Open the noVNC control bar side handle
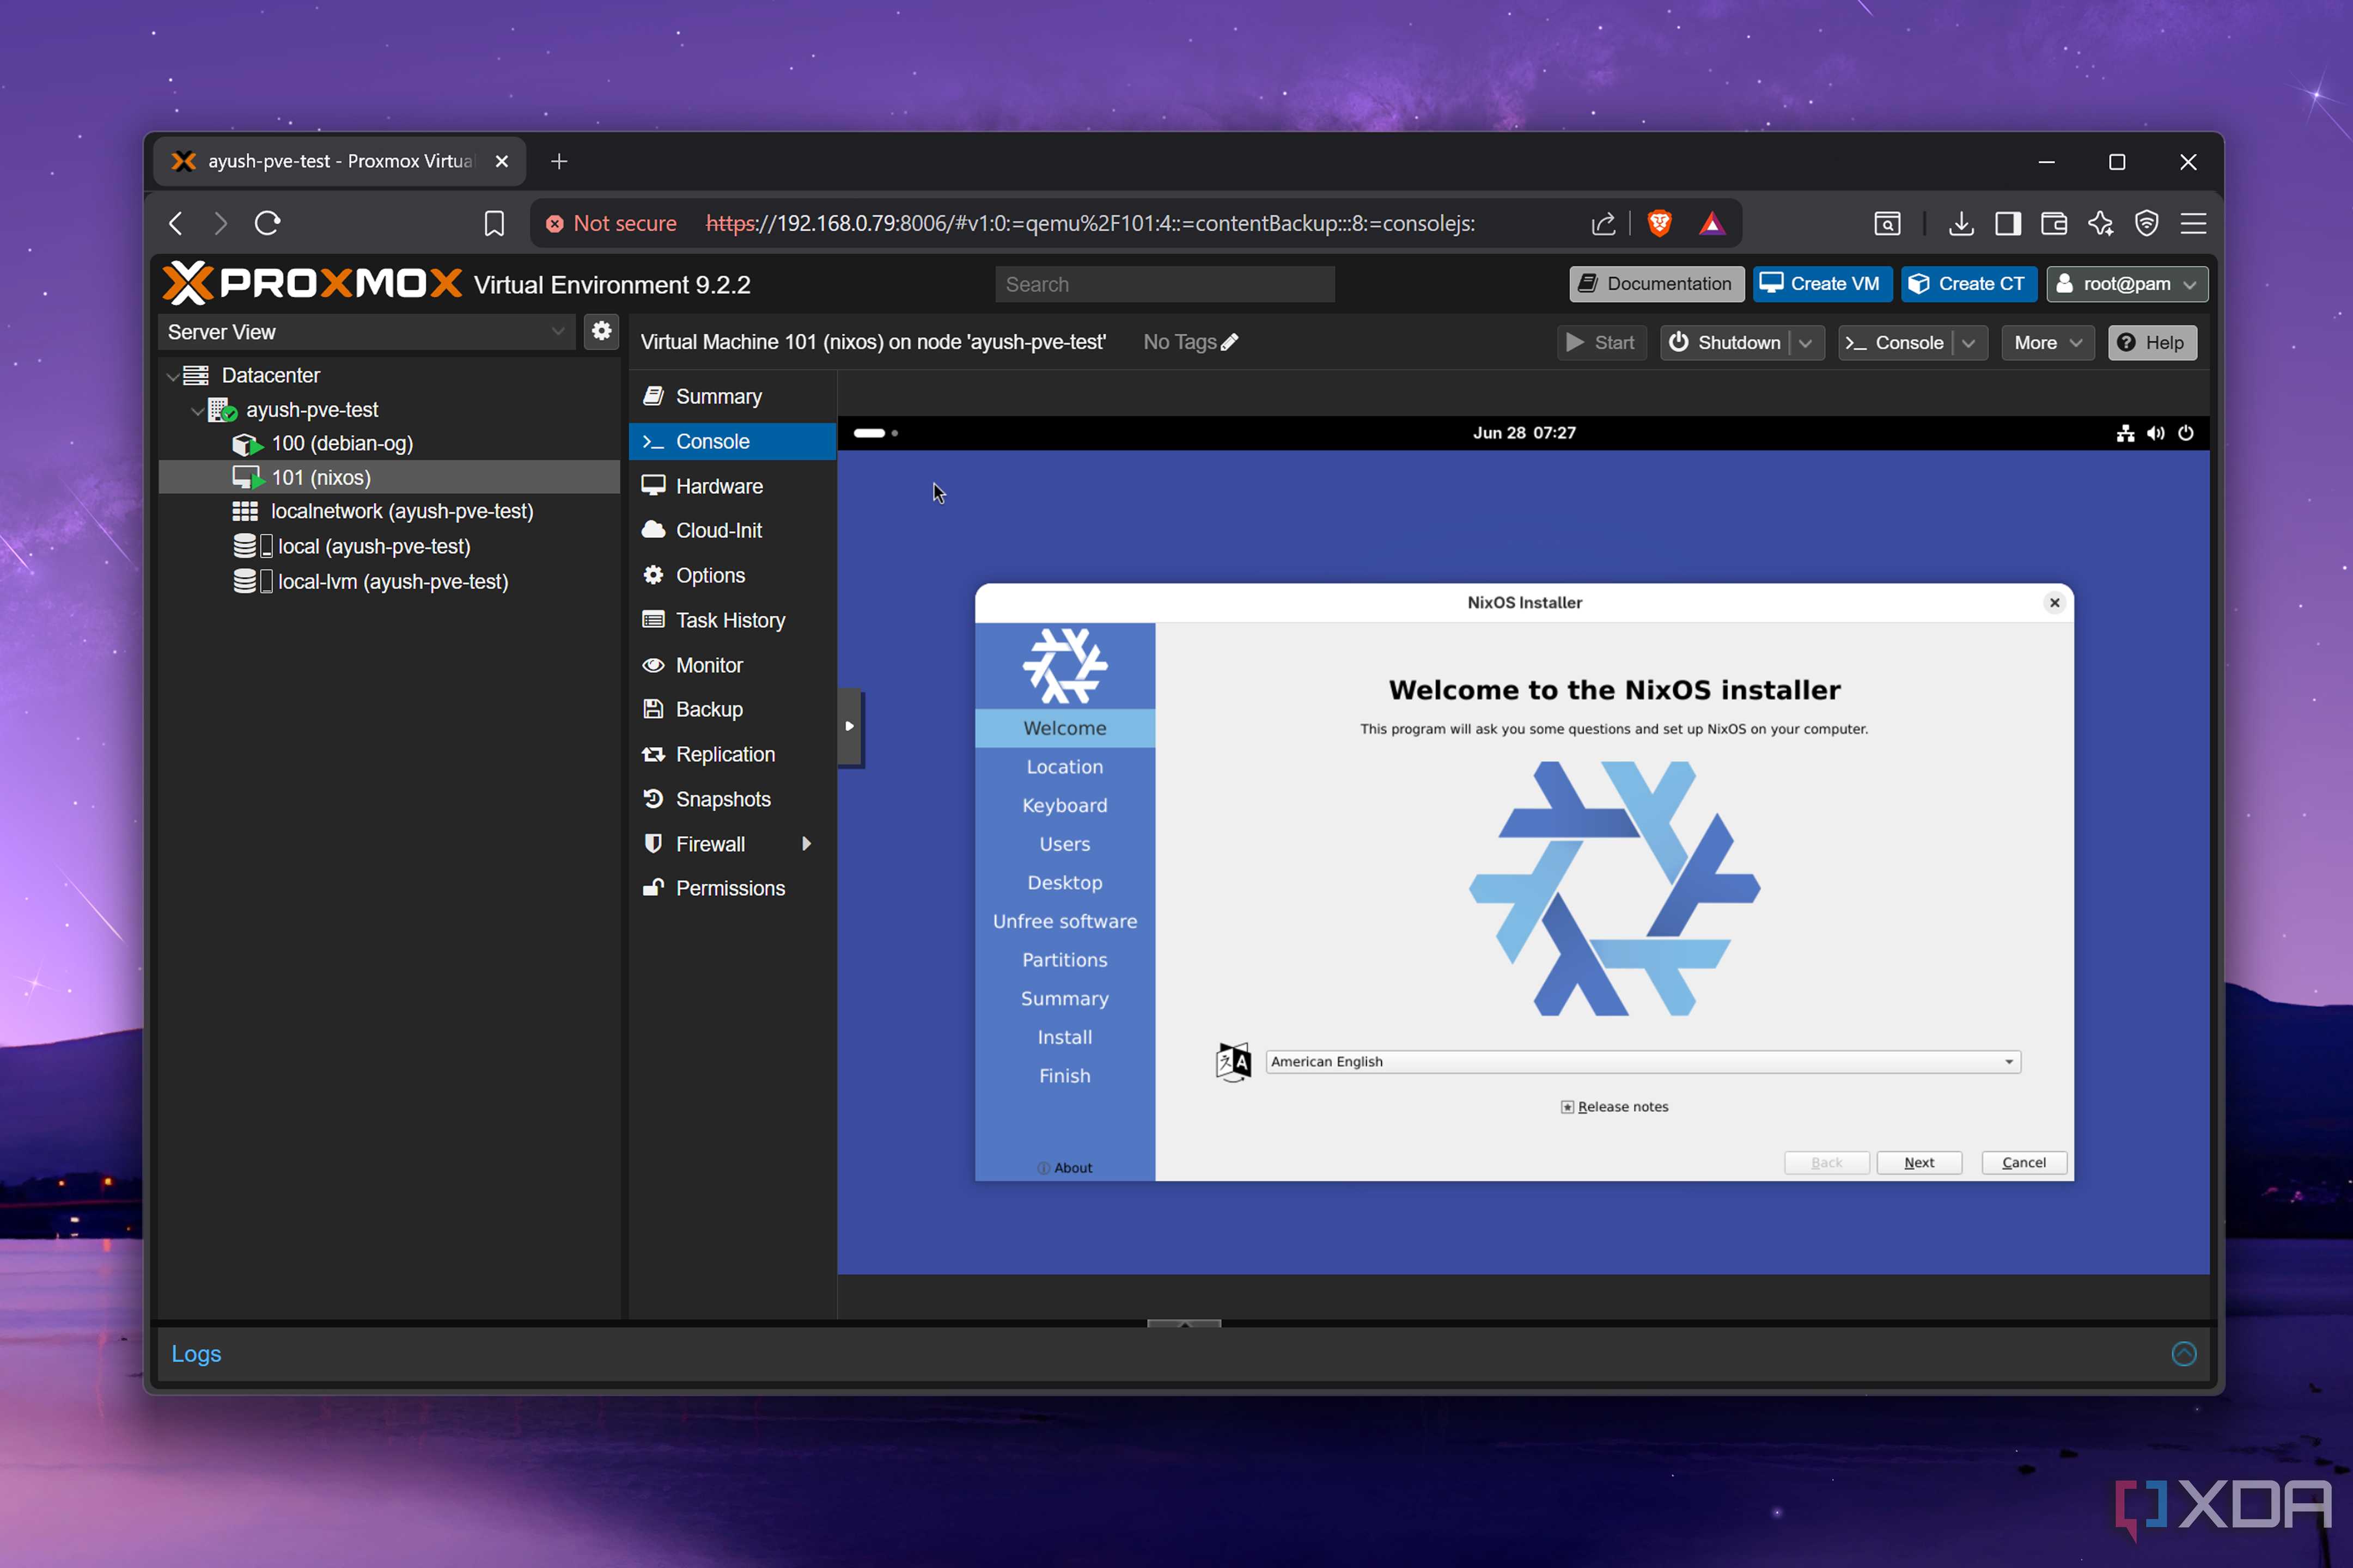This screenshot has height=1568, width=2353. (x=849, y=726)
